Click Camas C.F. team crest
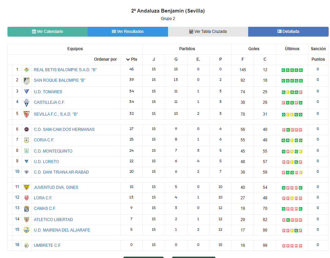This screenshot has width=330, height=258. (26, 209)
